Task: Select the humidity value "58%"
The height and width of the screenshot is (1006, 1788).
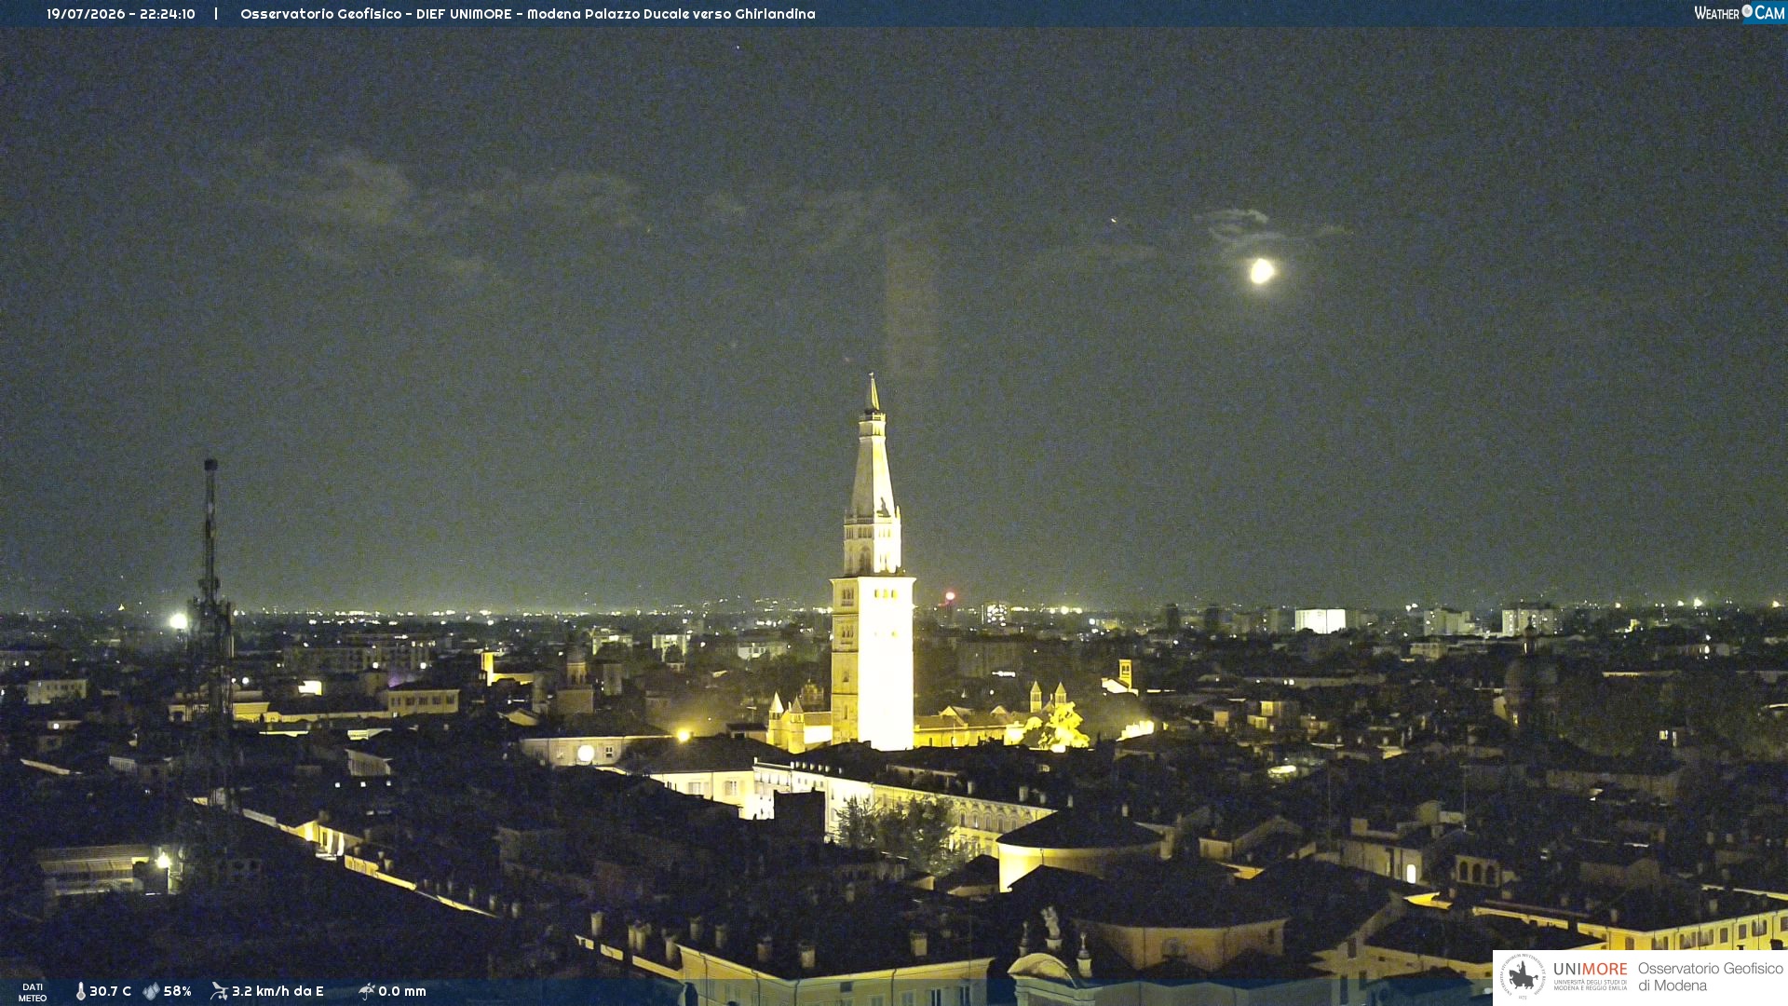Action: [177, 991]
